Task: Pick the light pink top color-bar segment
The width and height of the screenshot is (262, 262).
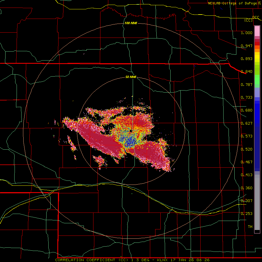Action: click(257, 31)
